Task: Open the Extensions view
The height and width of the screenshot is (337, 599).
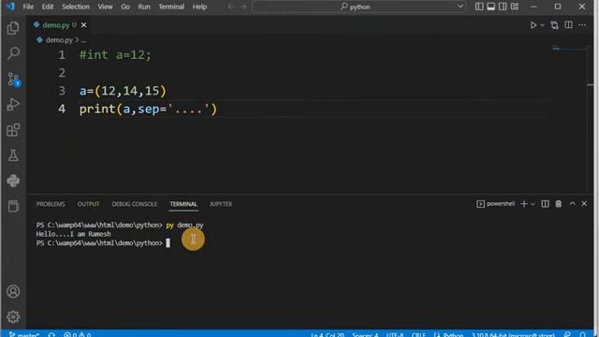Action: 13,130
